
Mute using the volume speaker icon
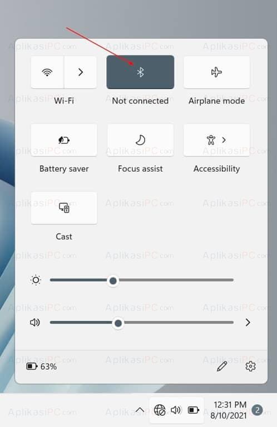pos(35,322)
